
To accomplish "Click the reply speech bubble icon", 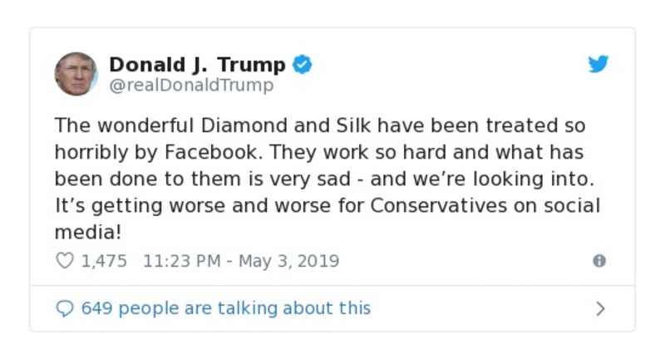I will [x=65, y=308].
